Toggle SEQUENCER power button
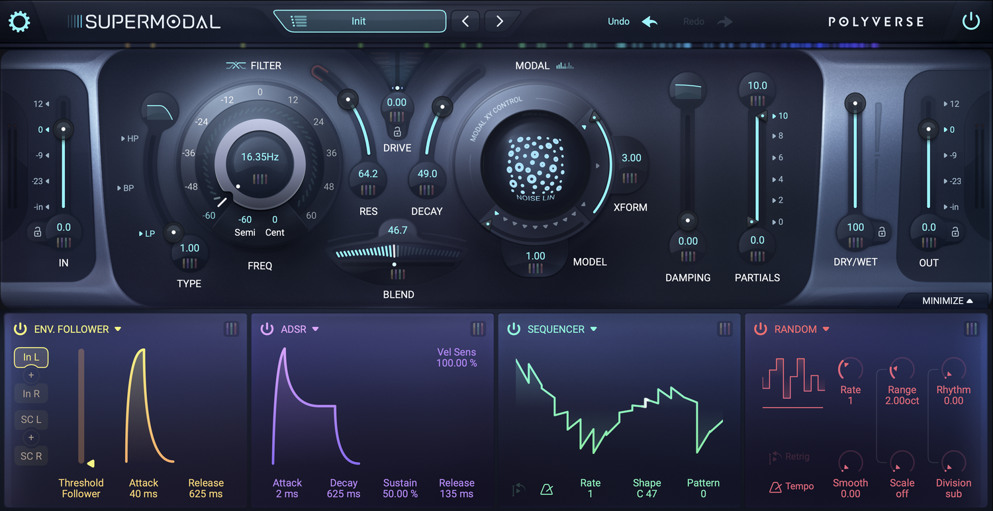The width and height of the screenshot is (993, 511). [514, 329]
